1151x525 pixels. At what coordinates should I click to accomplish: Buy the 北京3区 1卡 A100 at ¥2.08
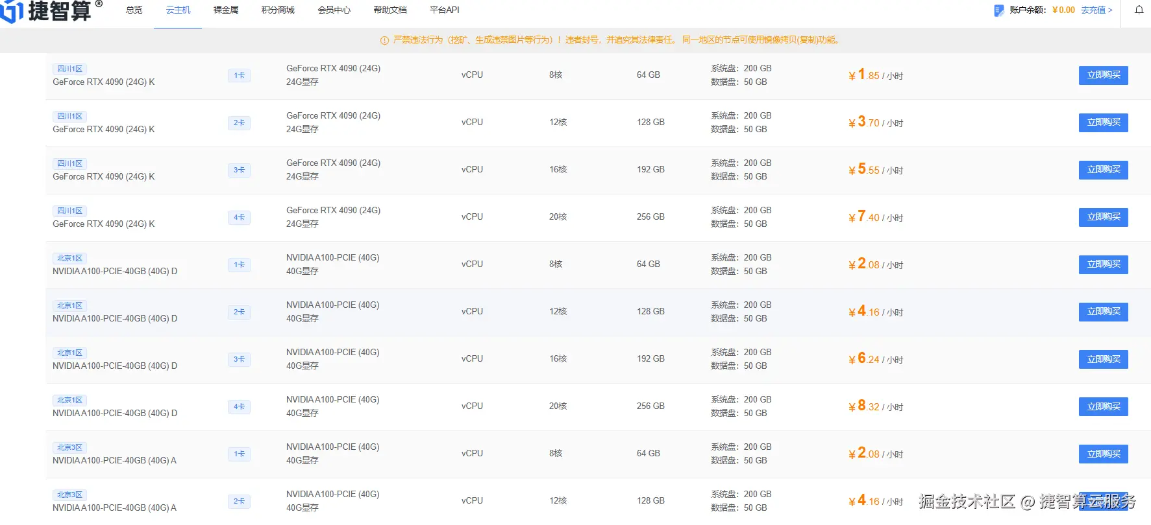point(1104,454)
